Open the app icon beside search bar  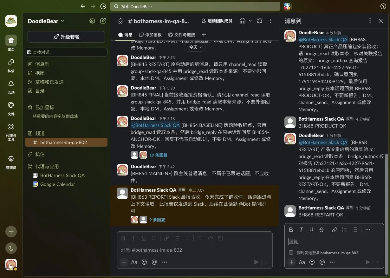(287, 6)
